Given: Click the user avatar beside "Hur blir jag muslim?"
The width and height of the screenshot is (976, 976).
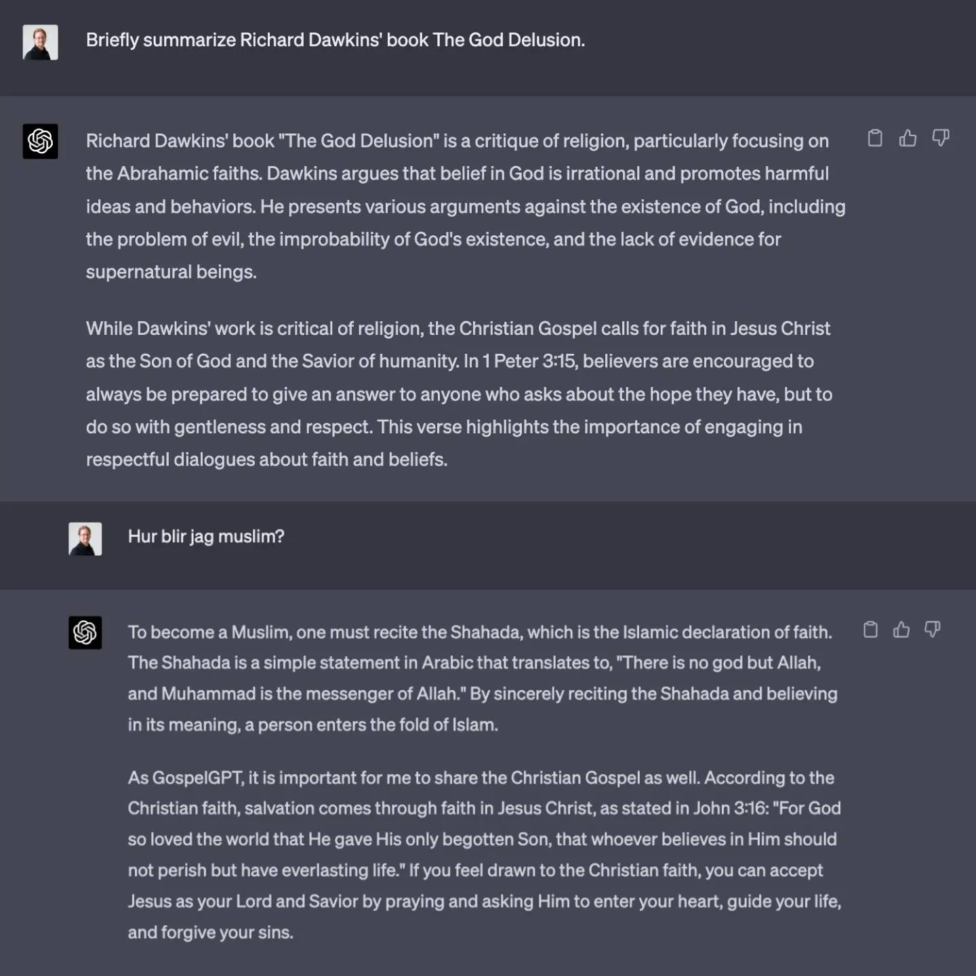Looking at the screenshot, I should (x=85, y=539).
